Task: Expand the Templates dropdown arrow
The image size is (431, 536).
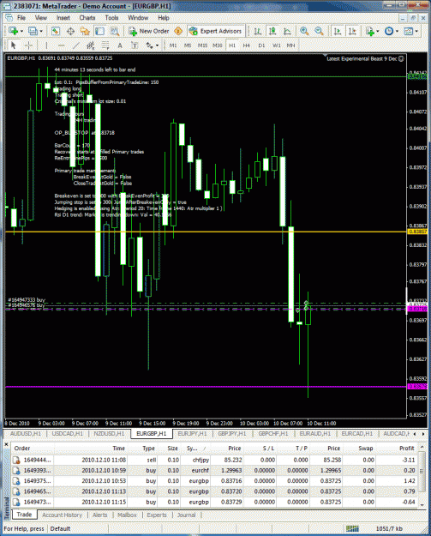Action: pyautogui.click(x=416, y=31)
